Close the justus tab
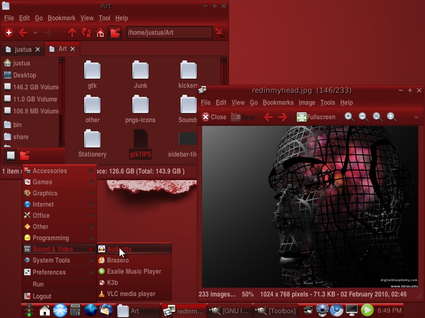 point(38,49)
